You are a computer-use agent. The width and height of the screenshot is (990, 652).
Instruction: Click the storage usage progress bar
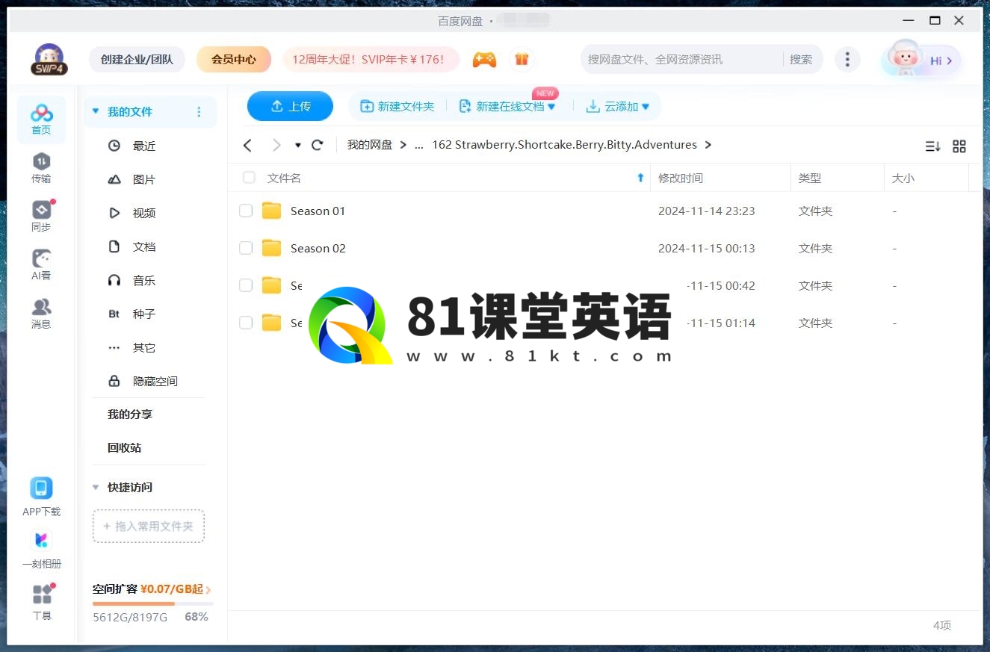coord(153,603)
